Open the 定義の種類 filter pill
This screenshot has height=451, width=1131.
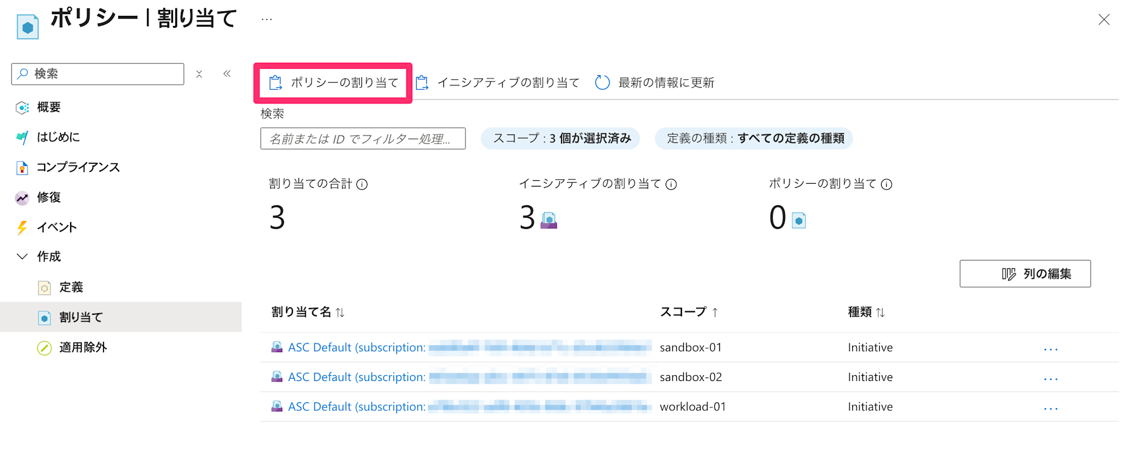tap(754, 138)
